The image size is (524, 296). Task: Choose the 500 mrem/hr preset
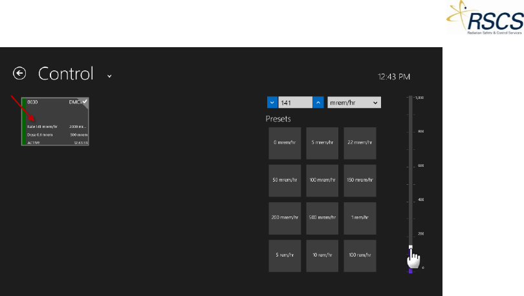tap(322, 218)
